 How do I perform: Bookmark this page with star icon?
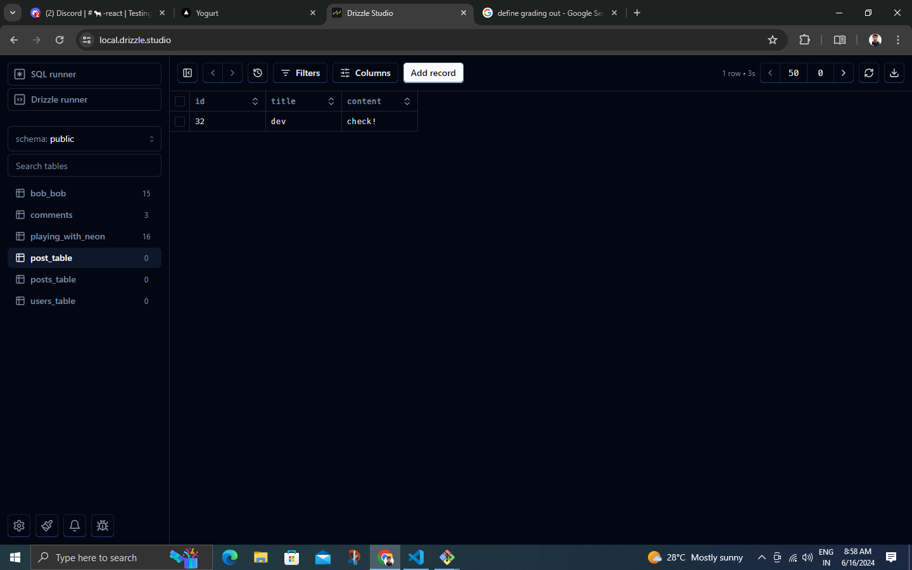[773, 40]
